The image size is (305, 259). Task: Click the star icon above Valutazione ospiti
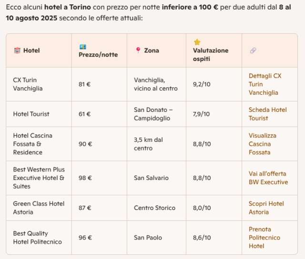click(x=197, y=42)
